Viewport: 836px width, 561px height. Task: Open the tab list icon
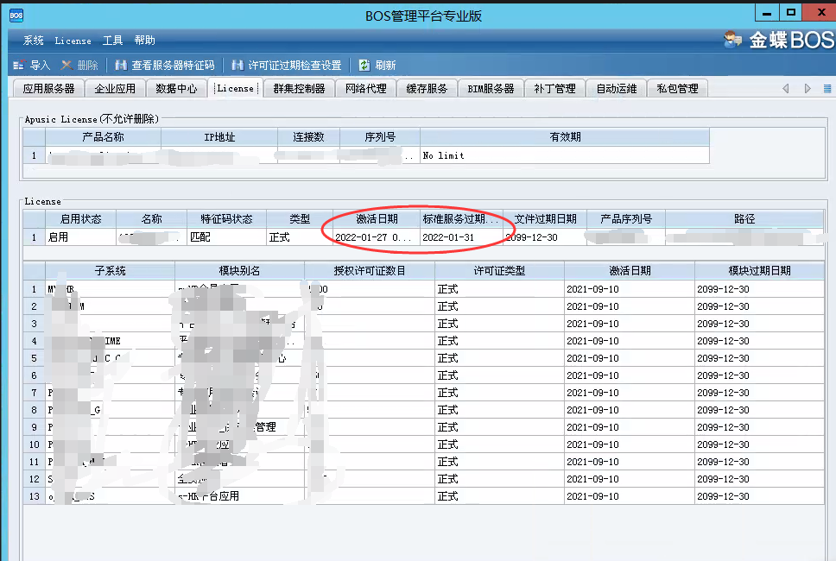point(827,88)
